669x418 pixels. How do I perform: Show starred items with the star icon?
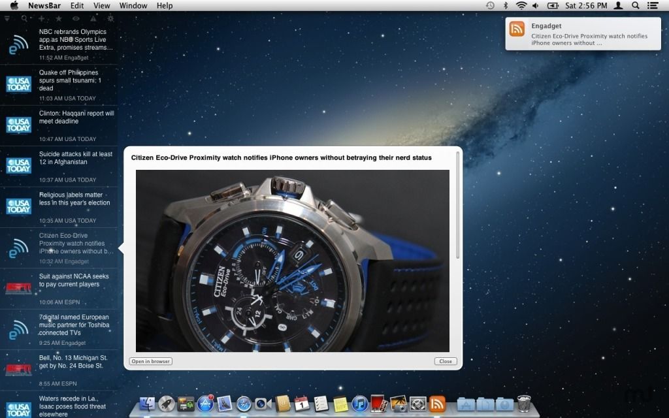[59, 18]
